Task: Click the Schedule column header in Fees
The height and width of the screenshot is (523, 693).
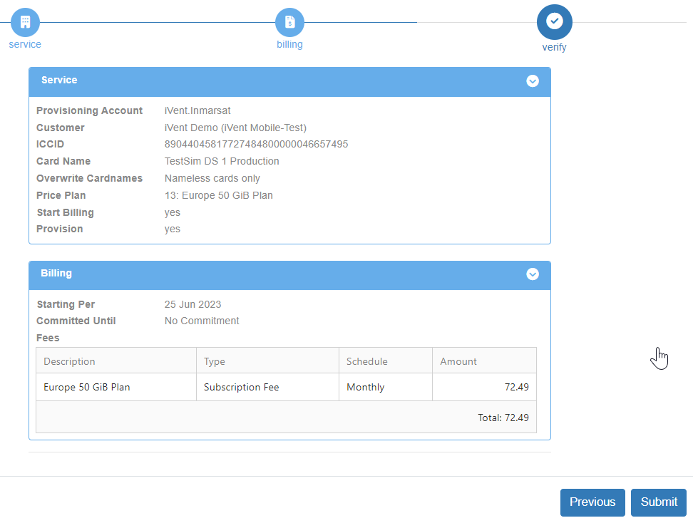Action: click(x=367, y=361)
